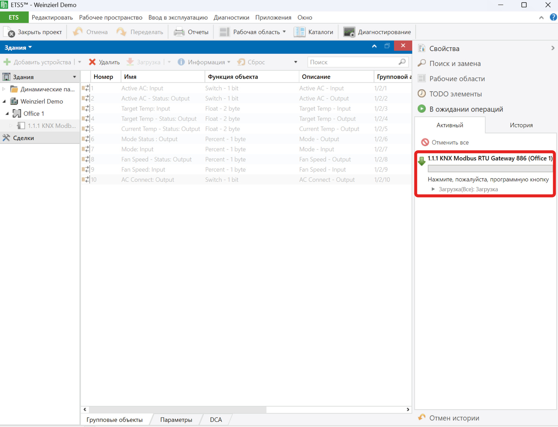
Task: Click the Find and Replace magnifier icon
Action: (421, 63)
